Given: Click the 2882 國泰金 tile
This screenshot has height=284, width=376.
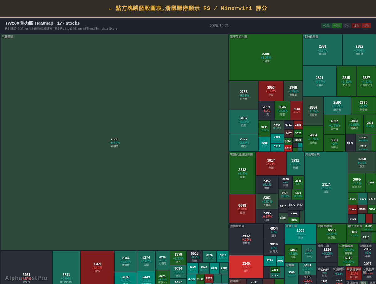Looking at the screenshot, I should coord(359,50).
